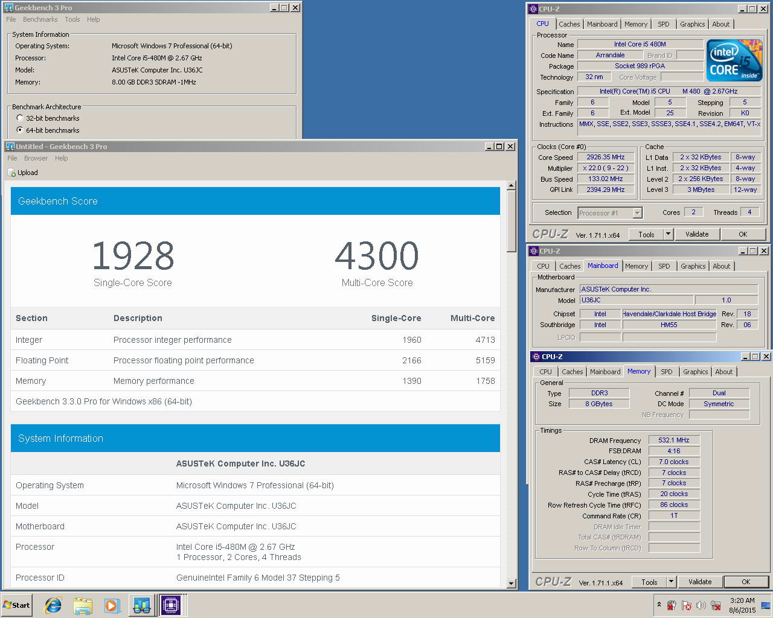Click the Untitled - Geekbench 3 Pro title icon
Viewport: 773px width, 618px height.
[x=10, y=147]
